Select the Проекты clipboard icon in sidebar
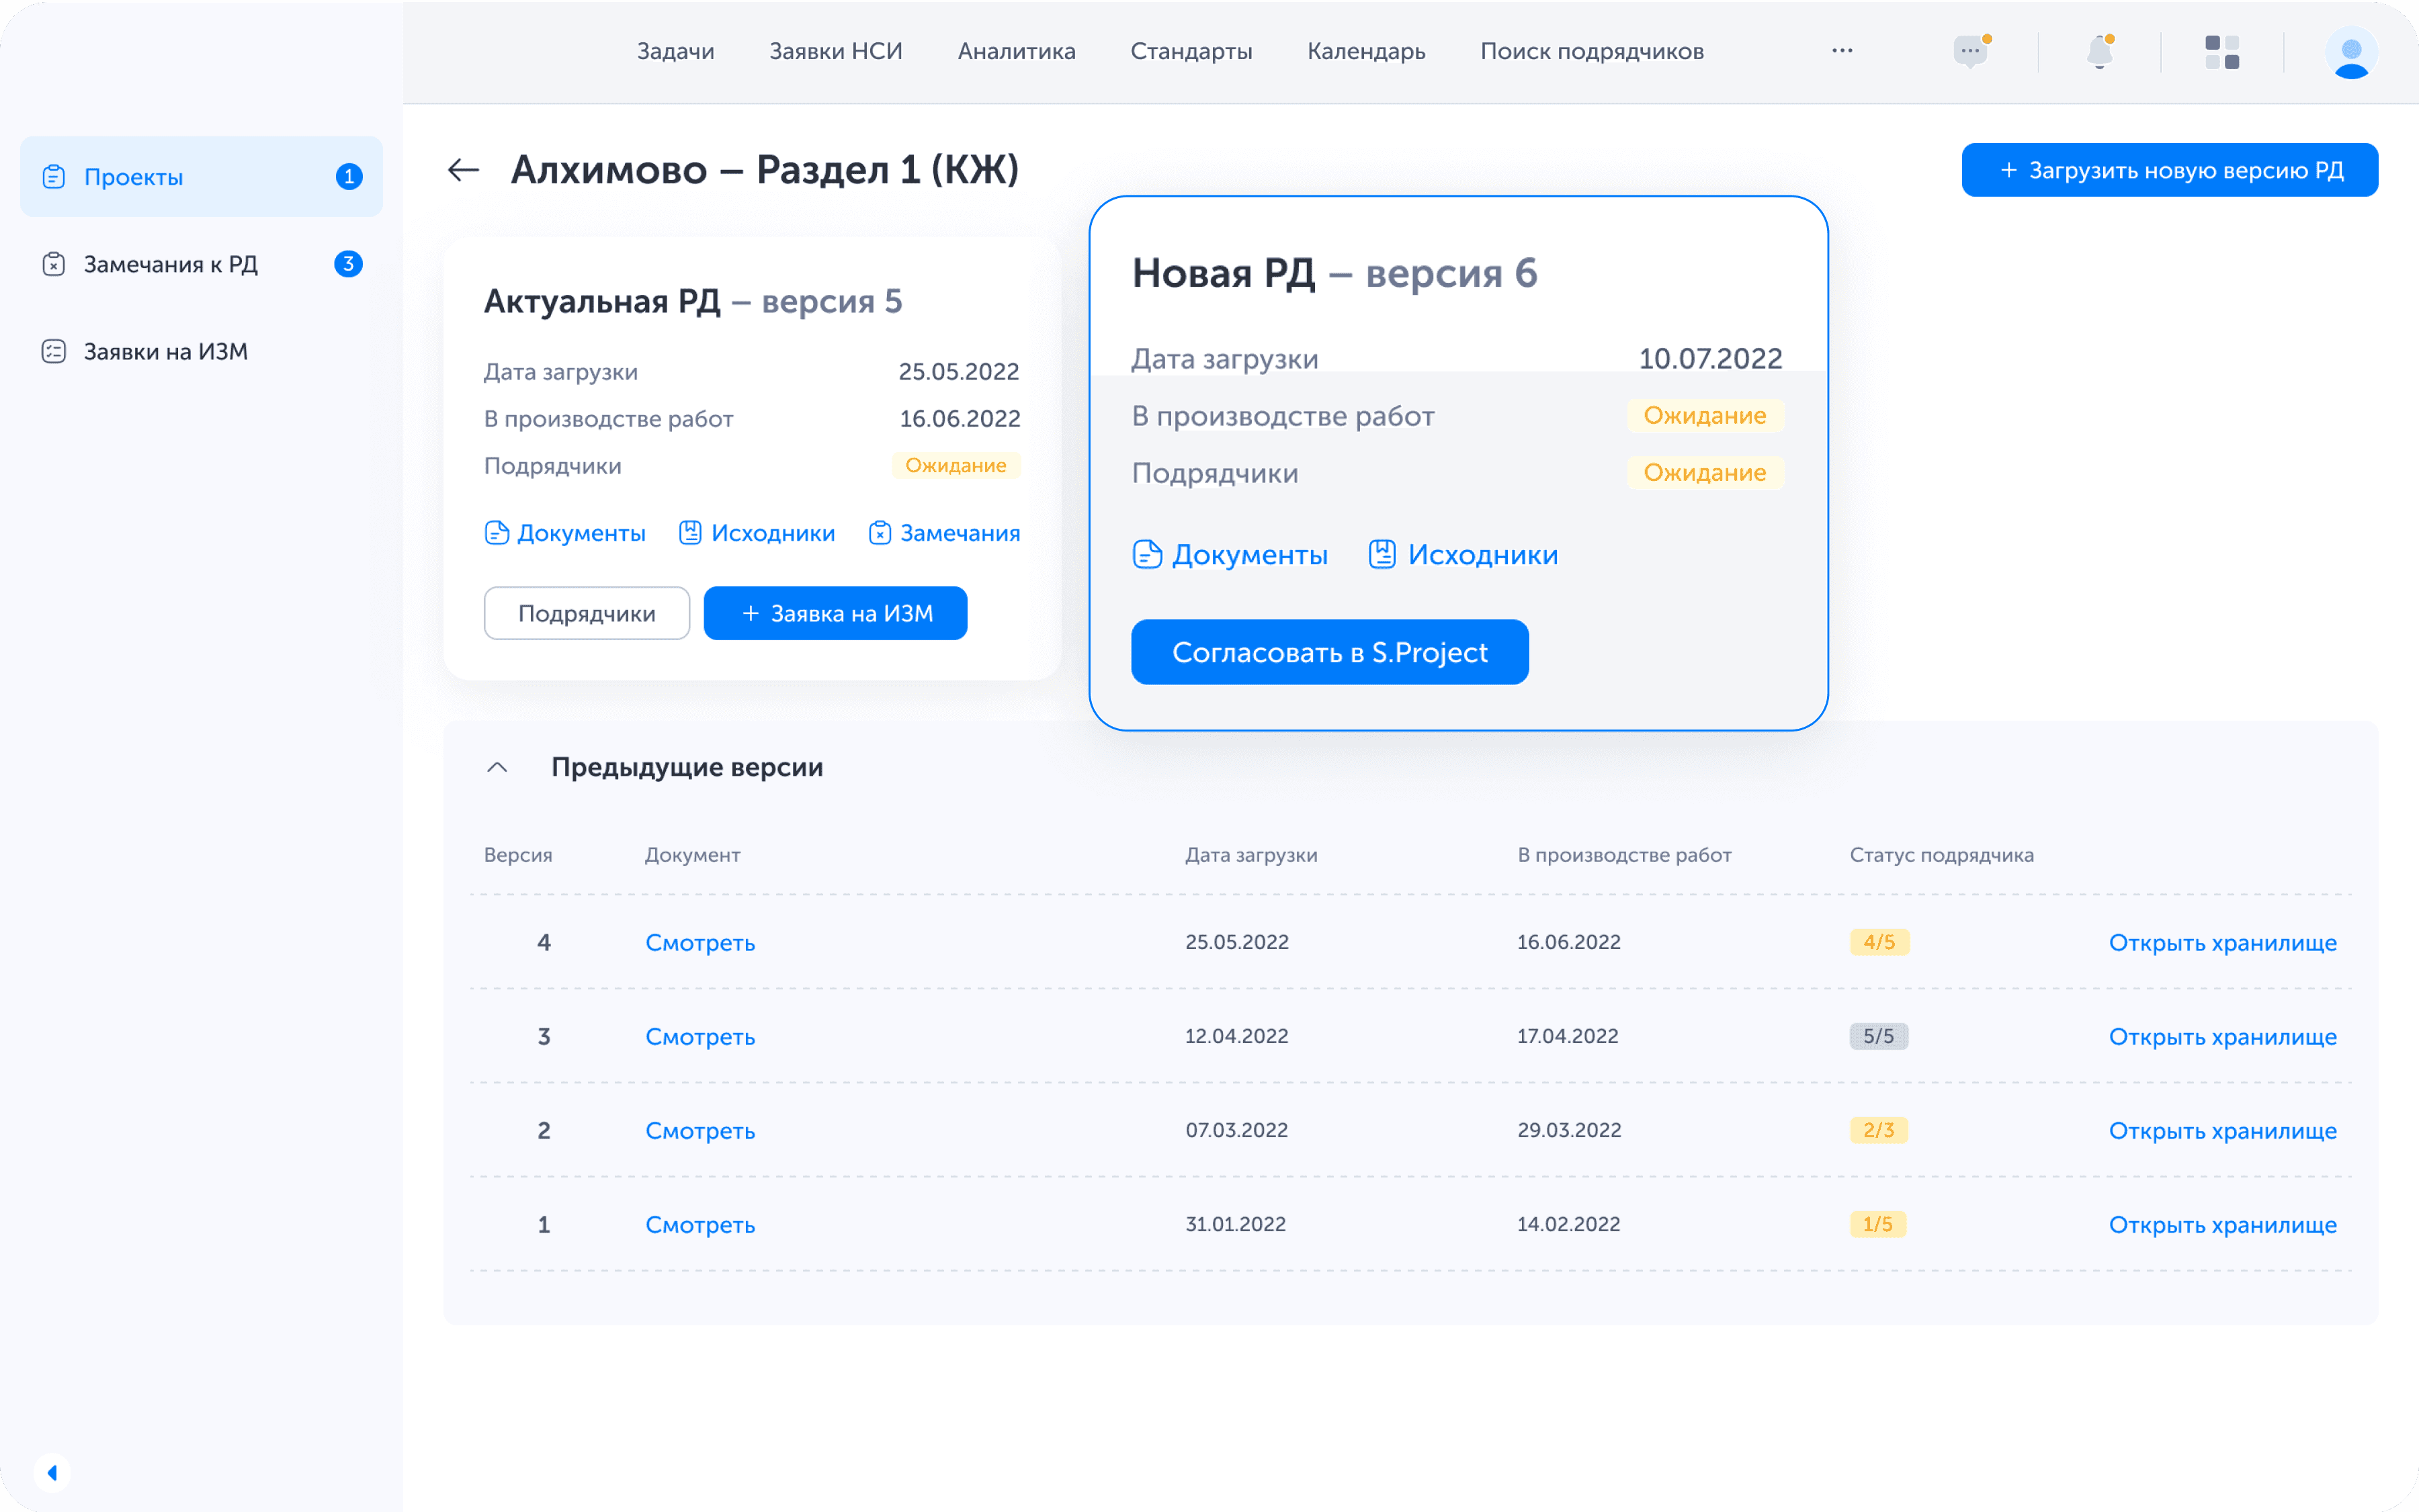The height and width of the screenshot is (1512, 2419). (54, 176)
